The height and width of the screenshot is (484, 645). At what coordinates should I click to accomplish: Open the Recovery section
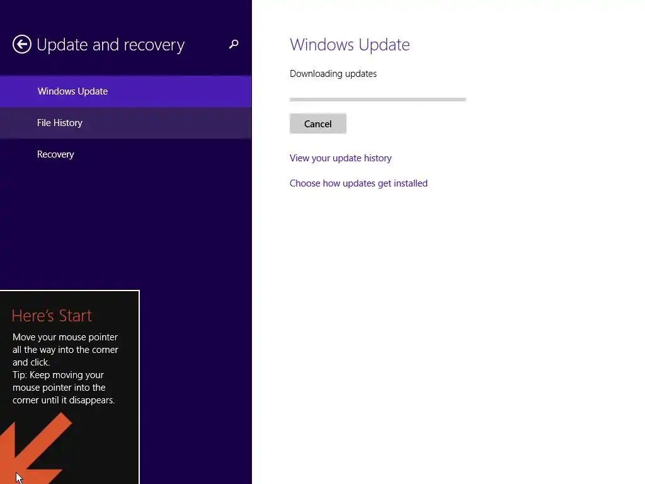coord(125,154)
